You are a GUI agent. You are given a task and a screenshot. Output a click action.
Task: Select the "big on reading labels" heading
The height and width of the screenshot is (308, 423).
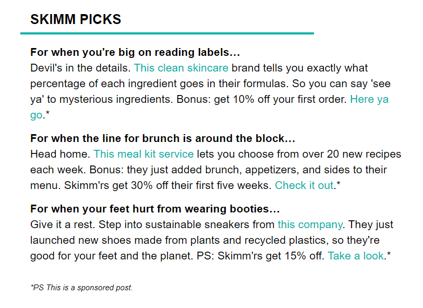(135, 52)
